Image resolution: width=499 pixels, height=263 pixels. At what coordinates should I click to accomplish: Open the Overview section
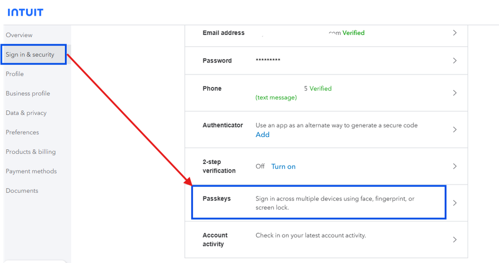click(19, 35)
